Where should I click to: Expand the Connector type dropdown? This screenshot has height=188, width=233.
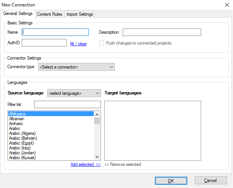[77, 67]
